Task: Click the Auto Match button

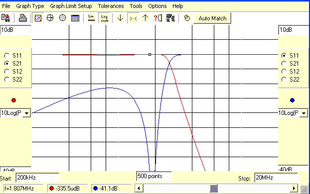Action: click(x=212, y=18)
